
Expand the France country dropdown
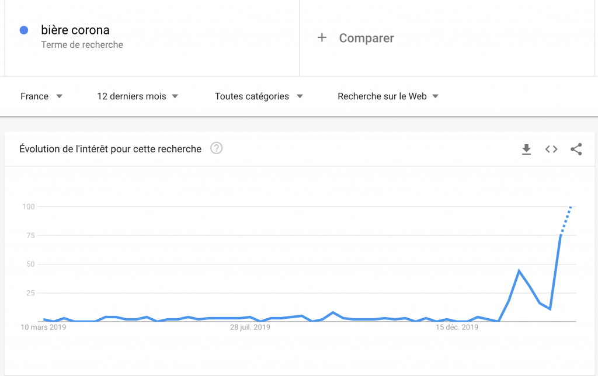point(41,96)
